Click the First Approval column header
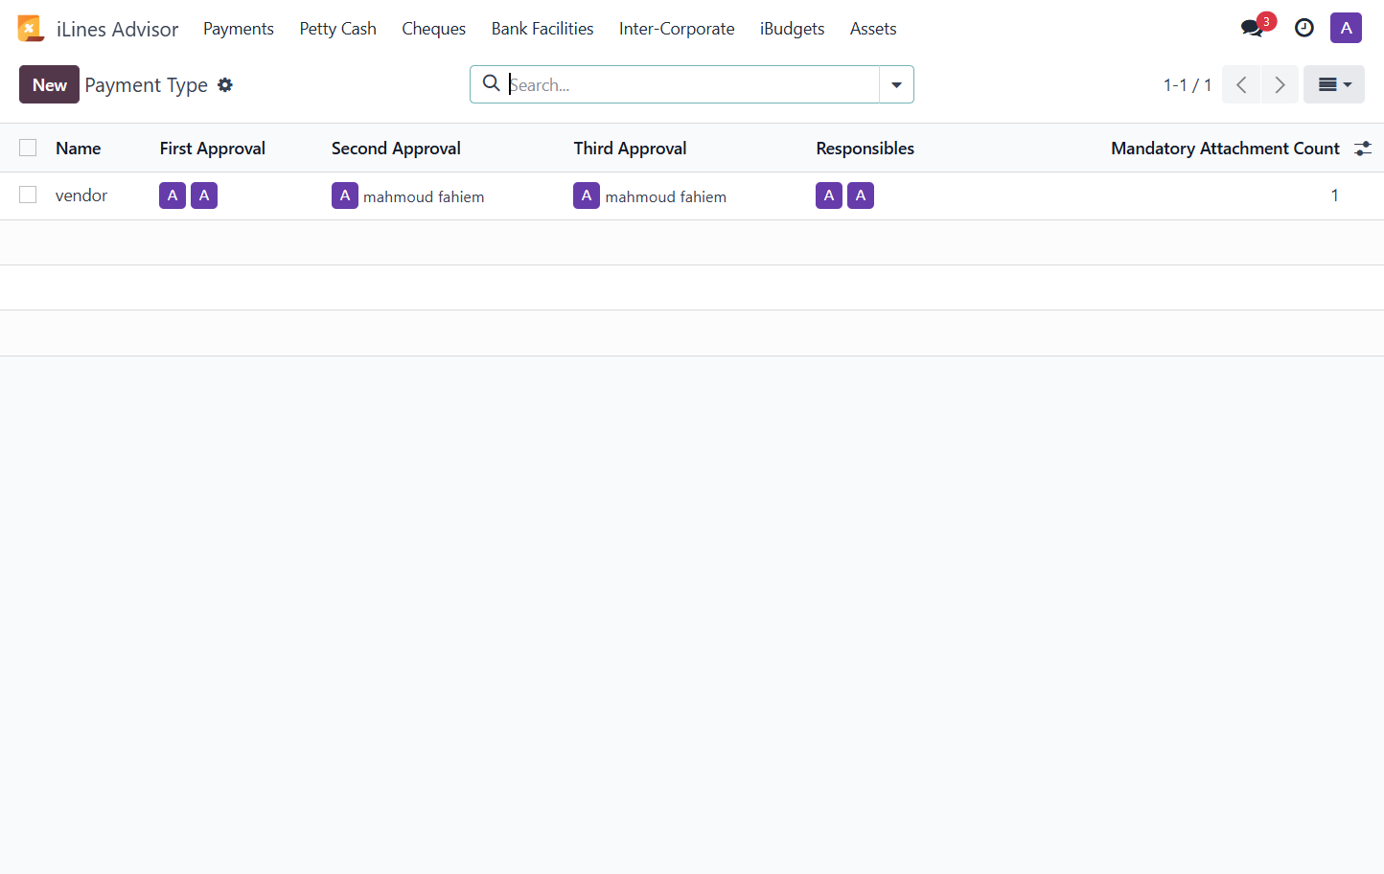 (213, 149)
